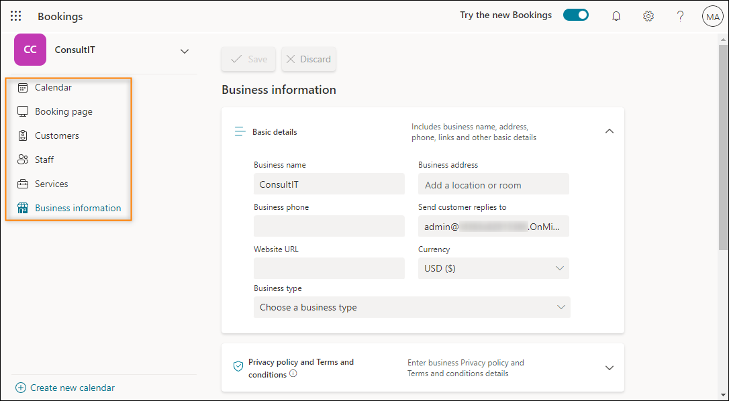Click the Business phone field
The height and width of the screenshot is (401, 729).
[x=329, y=226]
